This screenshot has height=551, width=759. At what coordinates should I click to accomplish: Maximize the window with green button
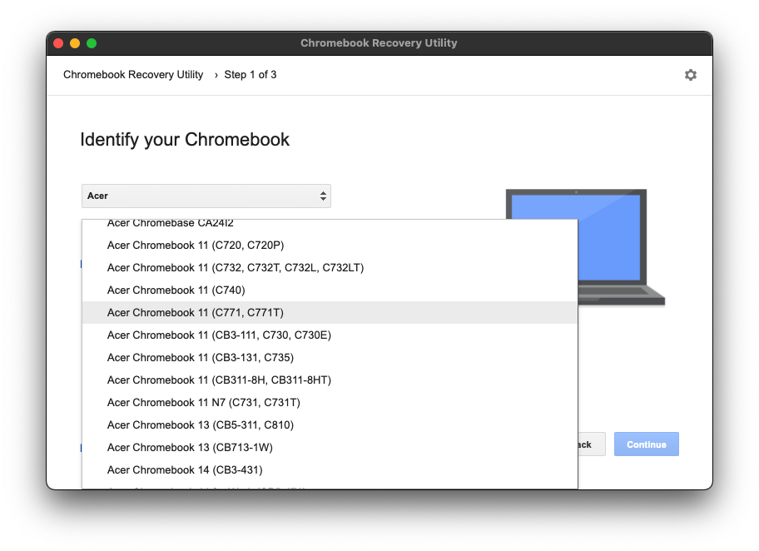tap(92, 43)
